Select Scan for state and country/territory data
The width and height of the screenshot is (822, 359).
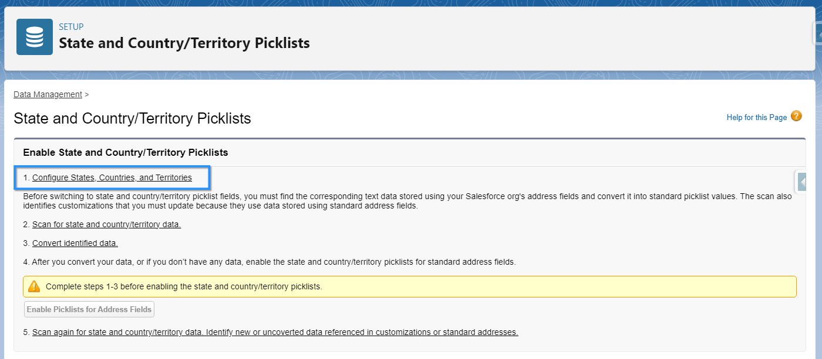click(106, 224)
